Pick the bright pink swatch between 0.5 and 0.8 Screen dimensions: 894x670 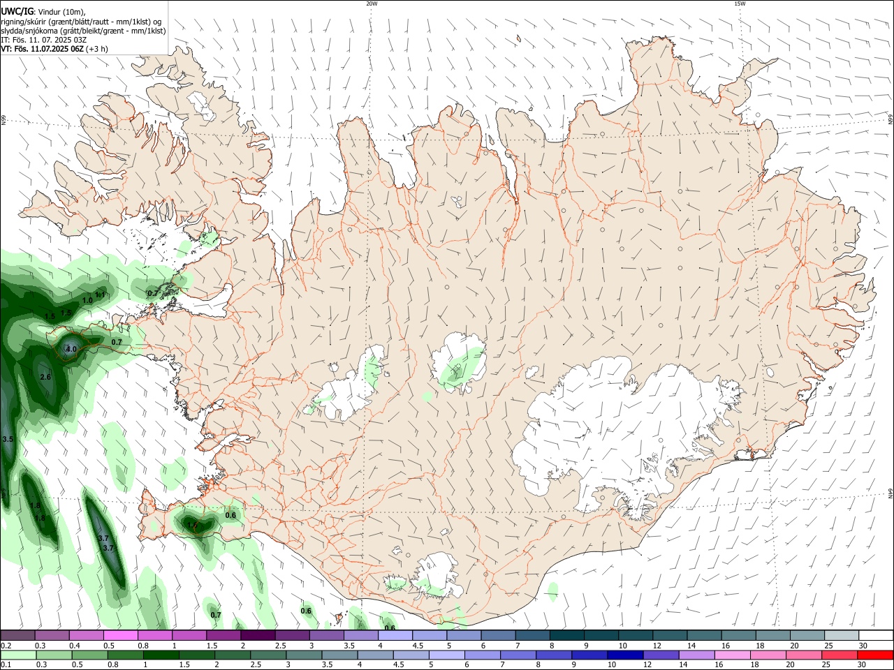tap(121, 636)
